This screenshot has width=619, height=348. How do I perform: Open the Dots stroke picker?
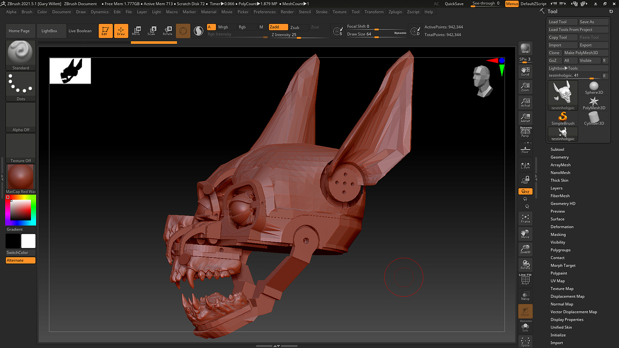[21, 86]
